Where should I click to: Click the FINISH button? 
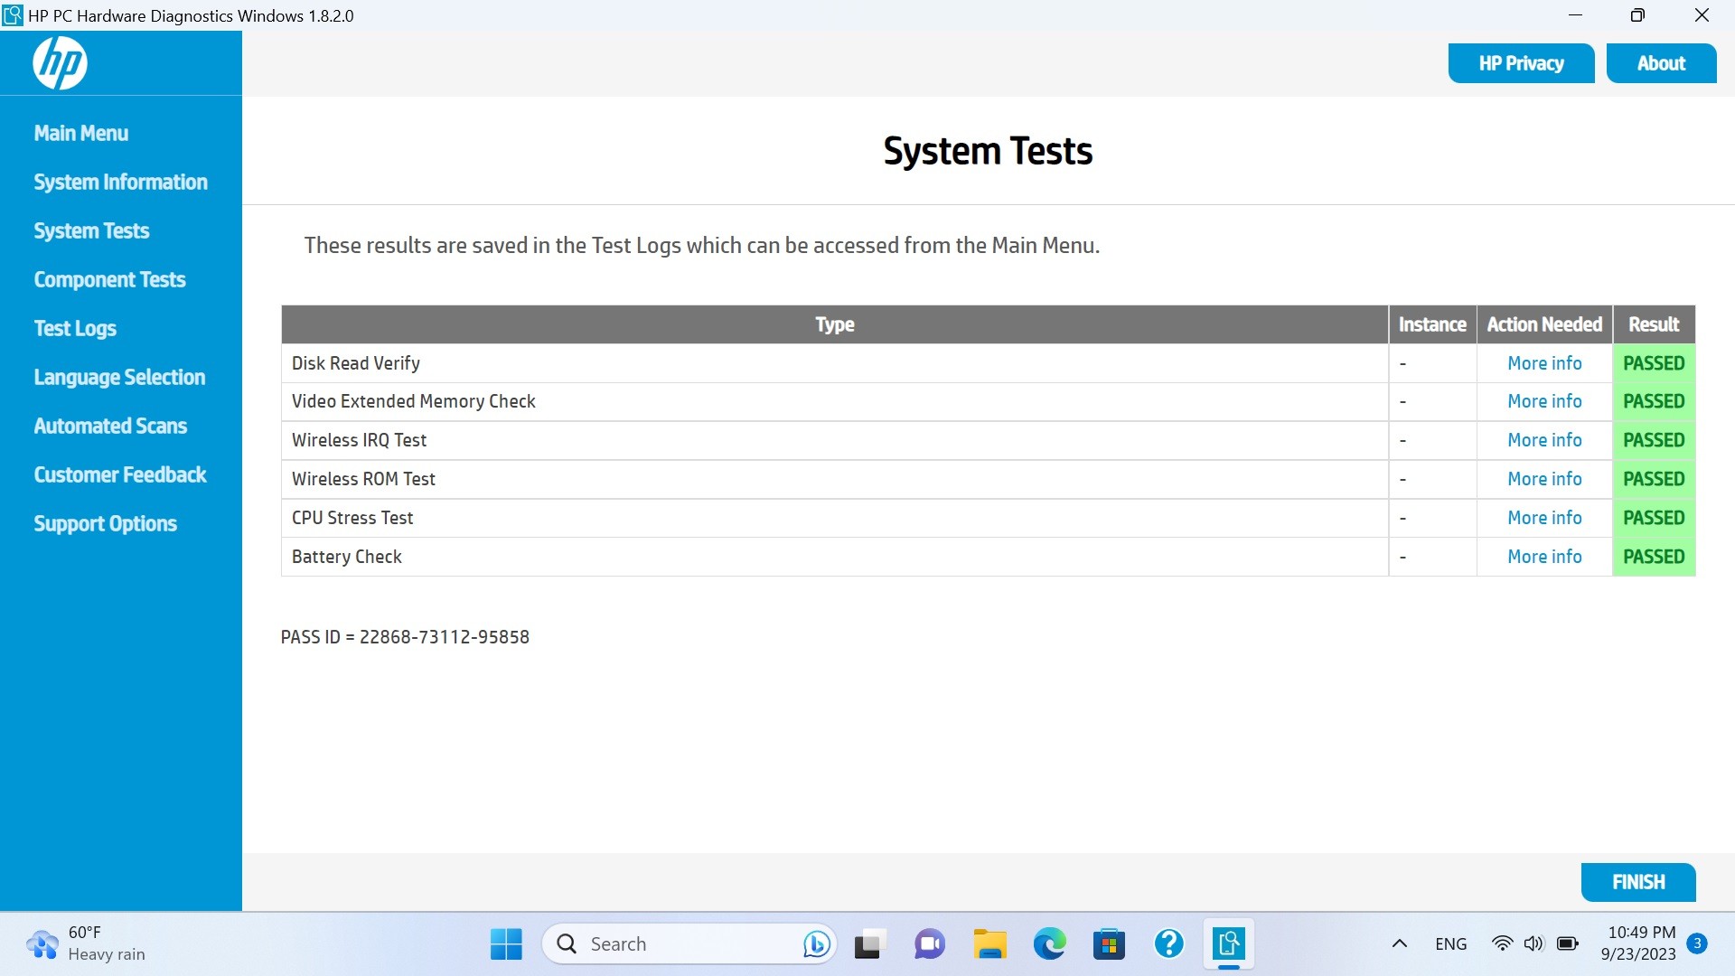[1637, 882]
